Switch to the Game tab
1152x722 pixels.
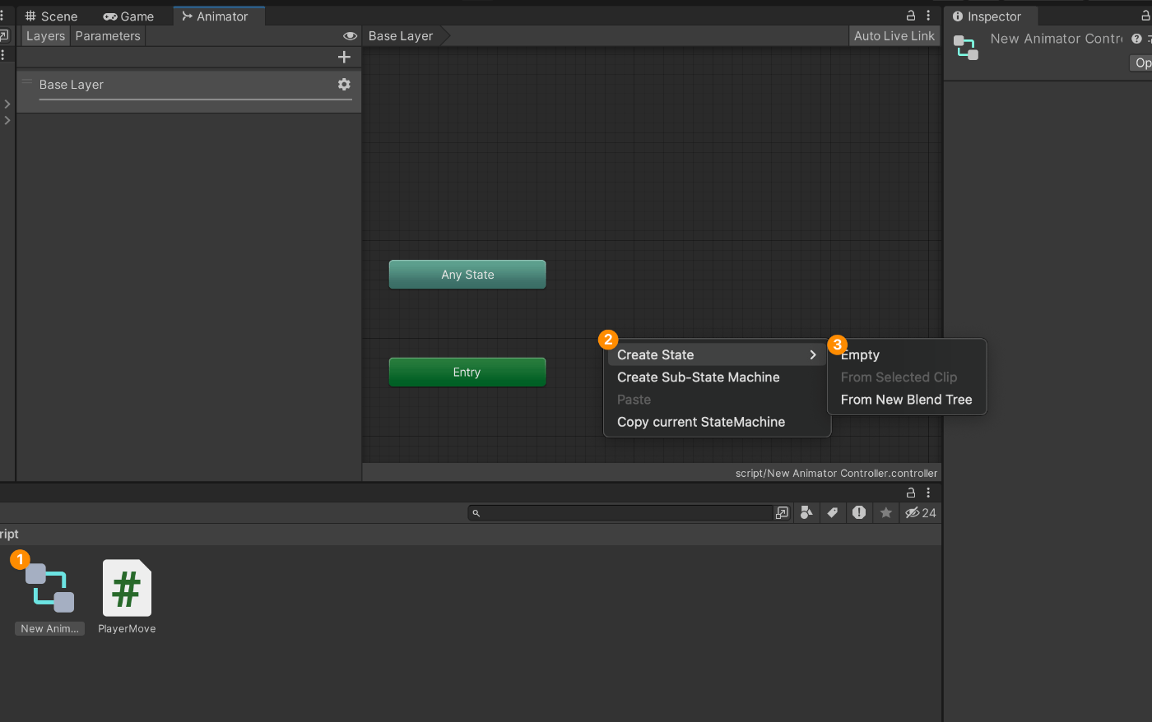coord(128,16)
